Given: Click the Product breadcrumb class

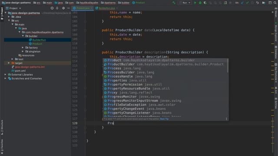Looking at the screenshot, I should [x=139, y=3].
